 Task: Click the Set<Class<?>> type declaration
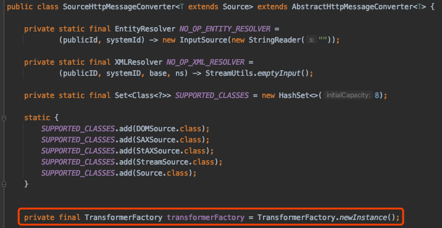143,96
